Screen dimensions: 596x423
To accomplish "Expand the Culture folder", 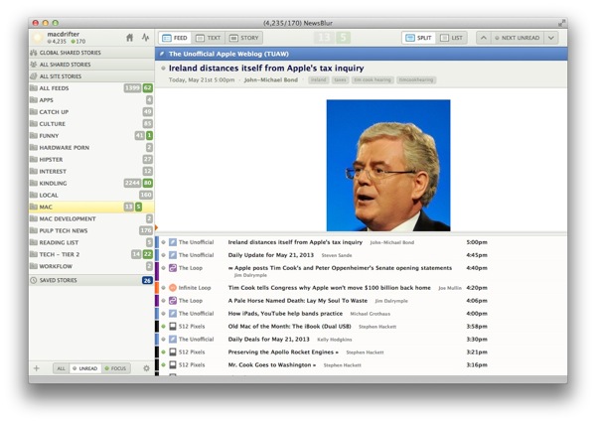I will click(91, 123).
